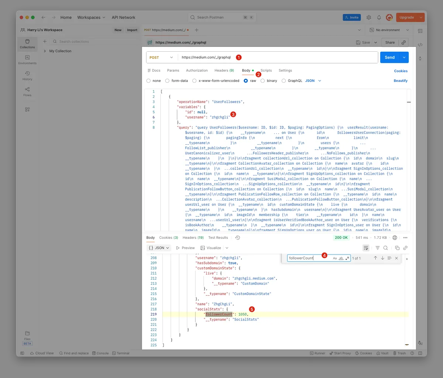Click the notifications bell icon
443x378 pixels.
pos(379,17)
